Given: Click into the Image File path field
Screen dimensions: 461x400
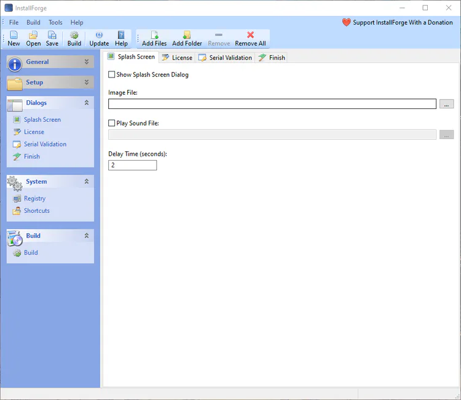Looking at the screenshot, I should coord(272,103).
